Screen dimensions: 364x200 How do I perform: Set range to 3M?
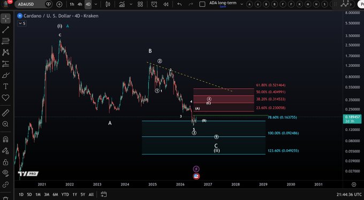pyautogui.click(x=47, y=195)
